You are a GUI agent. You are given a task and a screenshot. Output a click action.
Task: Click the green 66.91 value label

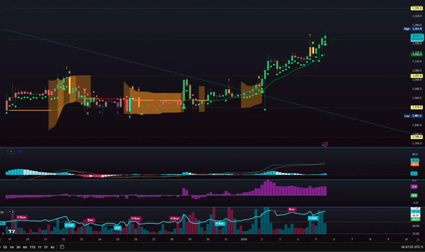(415, 219)
